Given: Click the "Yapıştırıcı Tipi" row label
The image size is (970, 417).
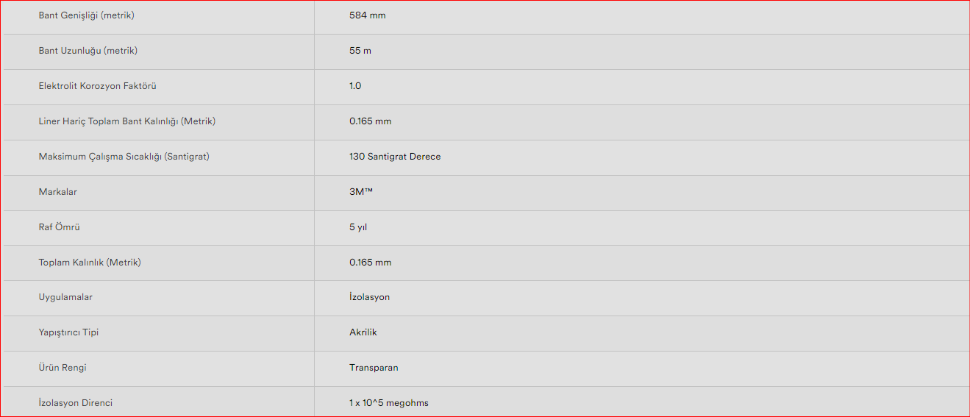Looking at the screenshot, I should click(x=68, y=332).
